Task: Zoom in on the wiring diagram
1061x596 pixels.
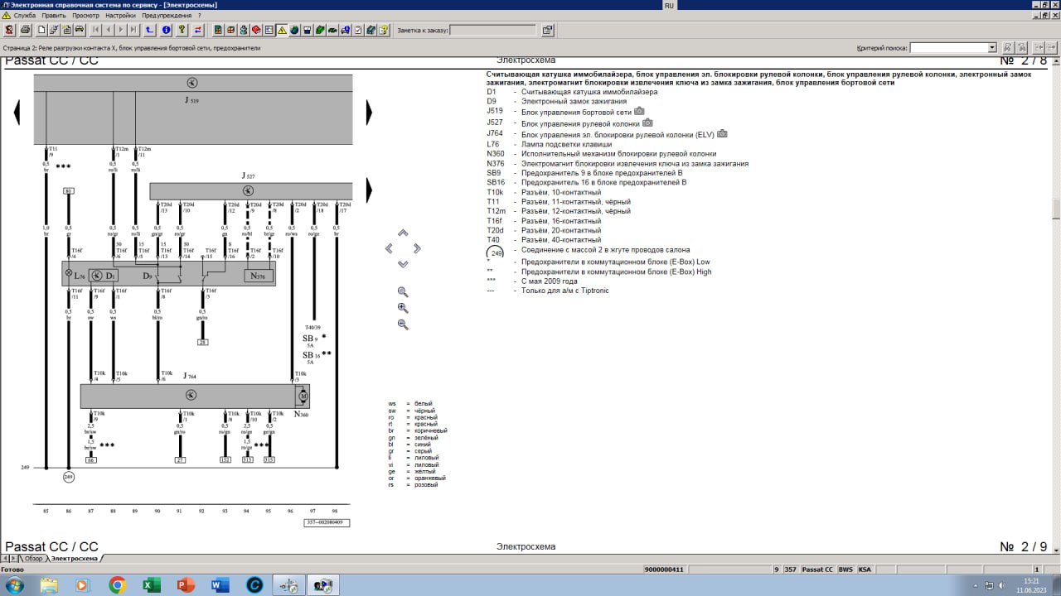Action: tap(403, 308)
